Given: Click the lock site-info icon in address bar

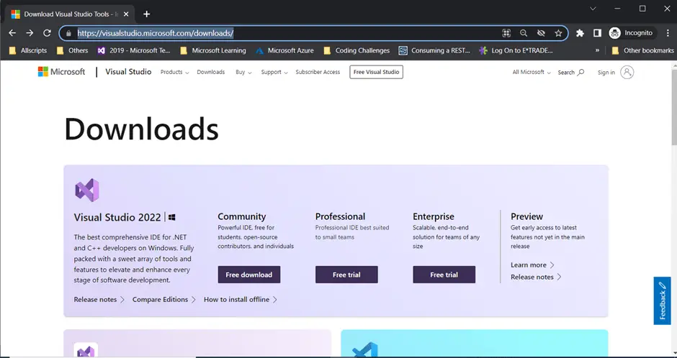Looking at the screenshot, I should coord(68,33).
